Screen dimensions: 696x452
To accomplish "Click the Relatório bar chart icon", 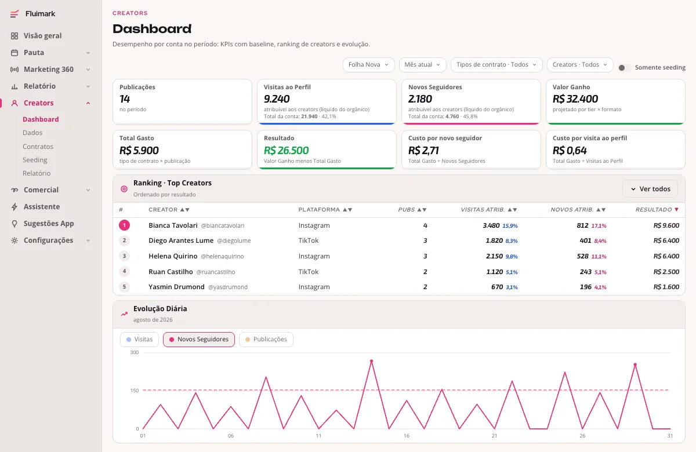I will coord(14,86).
